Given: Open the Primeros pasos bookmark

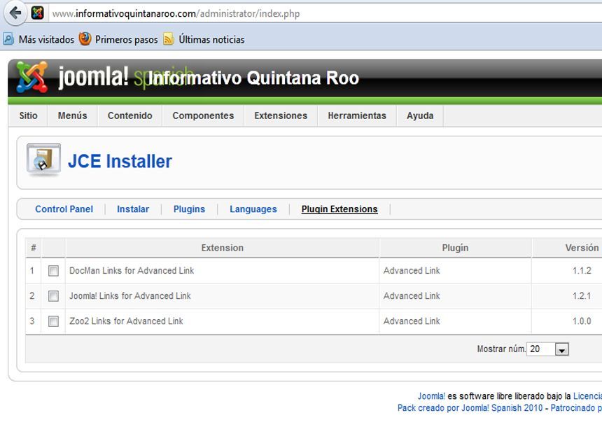Looking at the screenshot, I should pos(126,39).
